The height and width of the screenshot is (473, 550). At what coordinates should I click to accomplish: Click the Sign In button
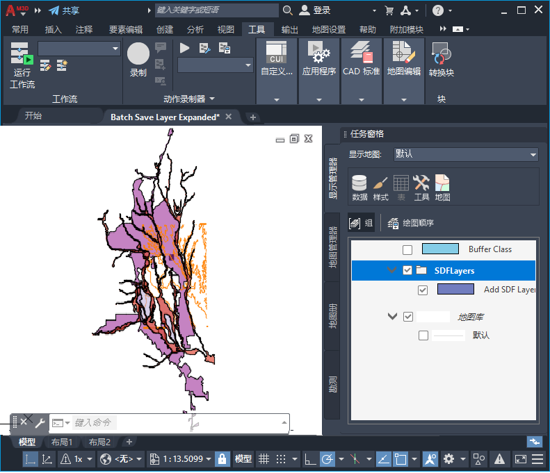pyautogui.click(x=315, y=10)
